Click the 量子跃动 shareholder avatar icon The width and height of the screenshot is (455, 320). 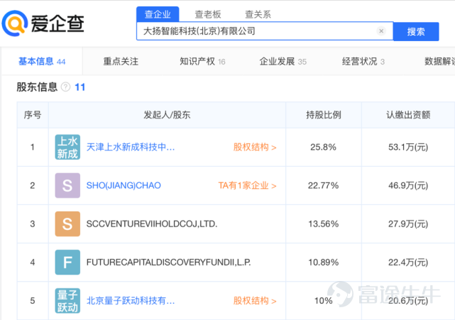67,301
